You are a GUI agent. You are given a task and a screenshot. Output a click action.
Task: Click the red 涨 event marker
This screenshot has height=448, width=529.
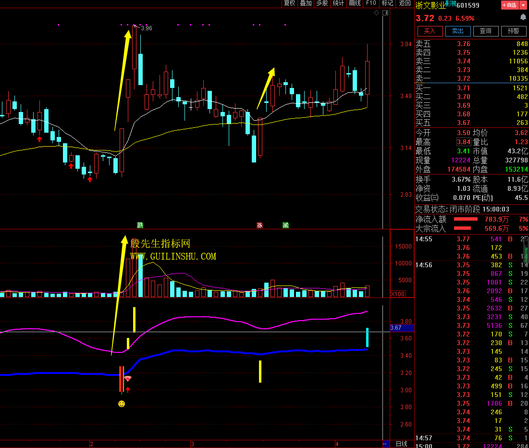259,225
